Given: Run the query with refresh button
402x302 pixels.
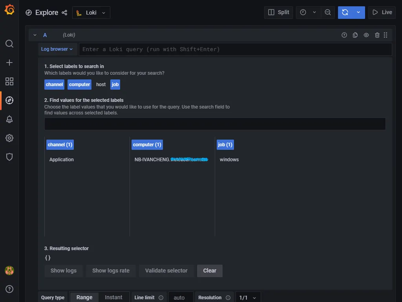Looking at the screenshot, I should tap(345, 12).
